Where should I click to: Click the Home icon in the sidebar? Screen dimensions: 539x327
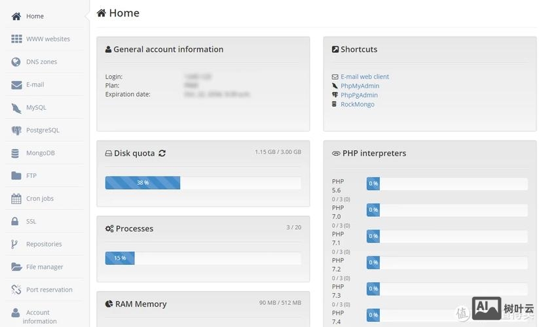coord(16,16)
